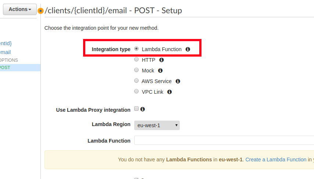Click the info icon beside VPC Link

coord(170,92)
